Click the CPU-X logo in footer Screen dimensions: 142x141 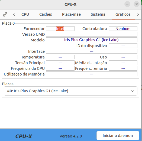pyautogui.click(x=24, y=136)
